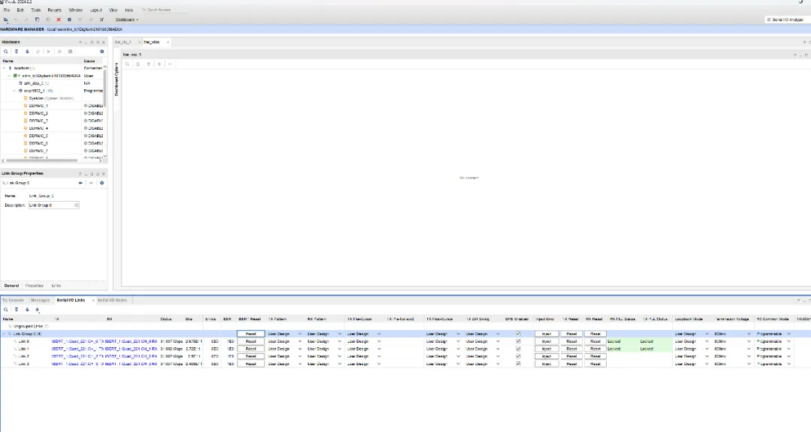
Task: Toggle DFE Enabled checkbox for Link Group 0
Action: click(x=517, y=334)
